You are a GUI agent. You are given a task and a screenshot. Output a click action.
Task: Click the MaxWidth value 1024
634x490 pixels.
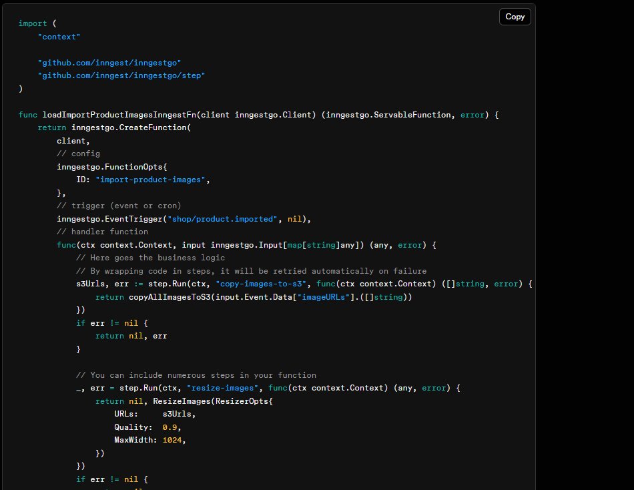coord(172,440)
